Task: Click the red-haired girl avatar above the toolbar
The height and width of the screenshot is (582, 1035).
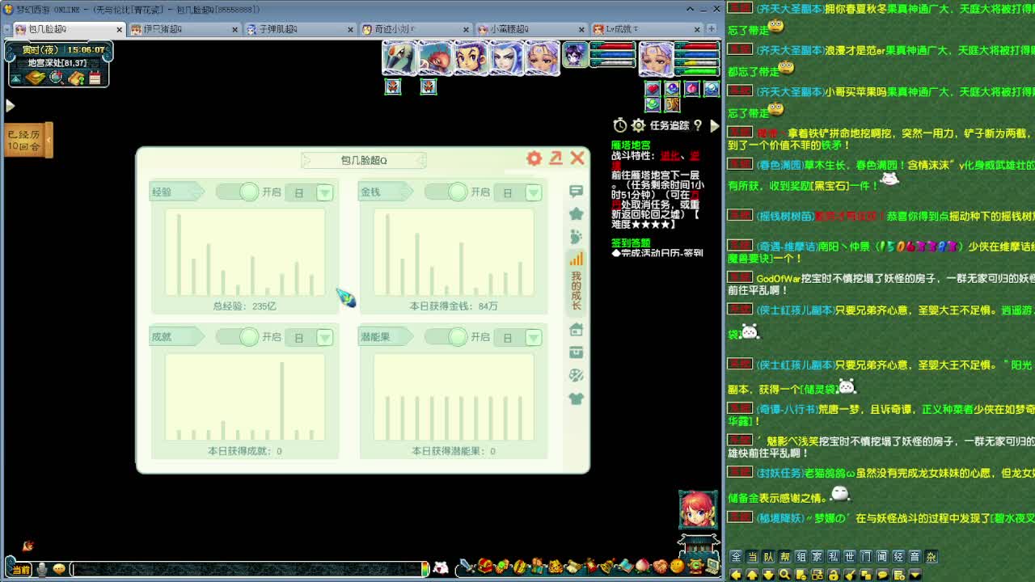Action: pos(698,510)
